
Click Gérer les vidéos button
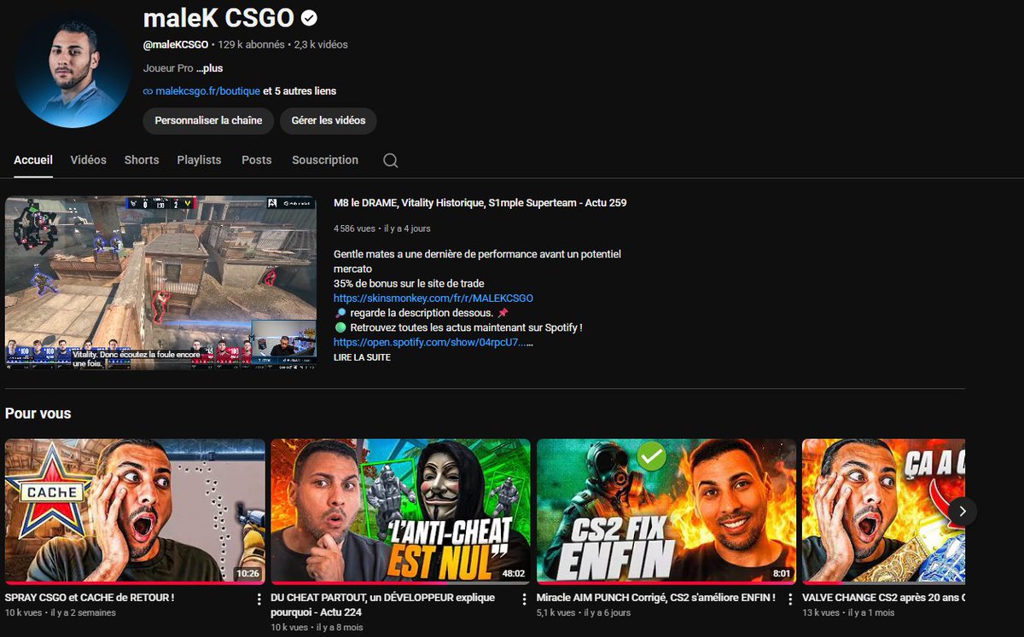tap(329, 120)
